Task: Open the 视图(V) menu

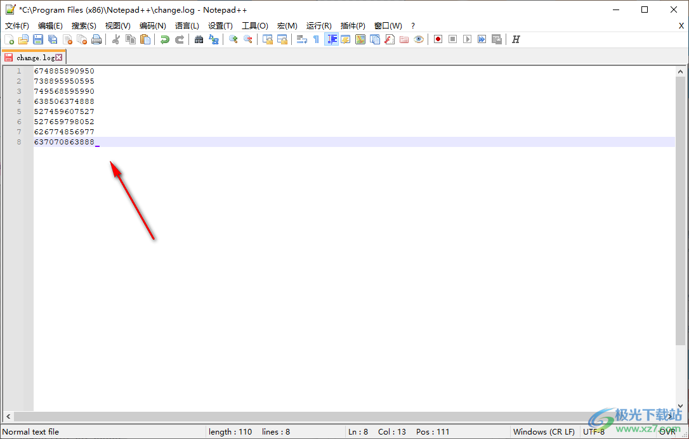Action: (118, 26)
